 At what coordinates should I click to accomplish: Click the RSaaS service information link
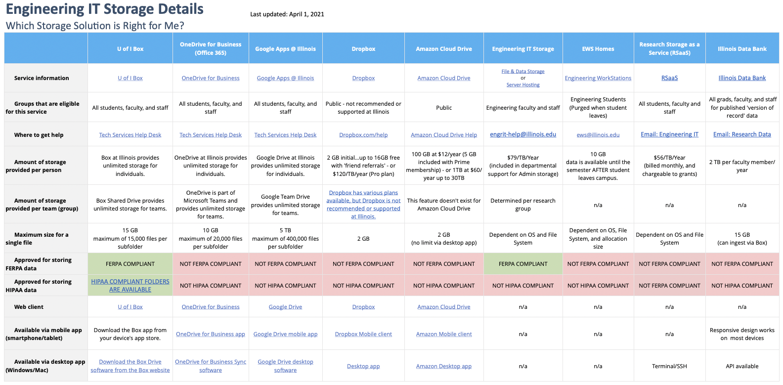[669, 78]
